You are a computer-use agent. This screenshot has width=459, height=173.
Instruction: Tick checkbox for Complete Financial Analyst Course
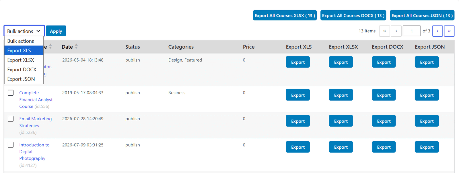click(x=11, y=93)
